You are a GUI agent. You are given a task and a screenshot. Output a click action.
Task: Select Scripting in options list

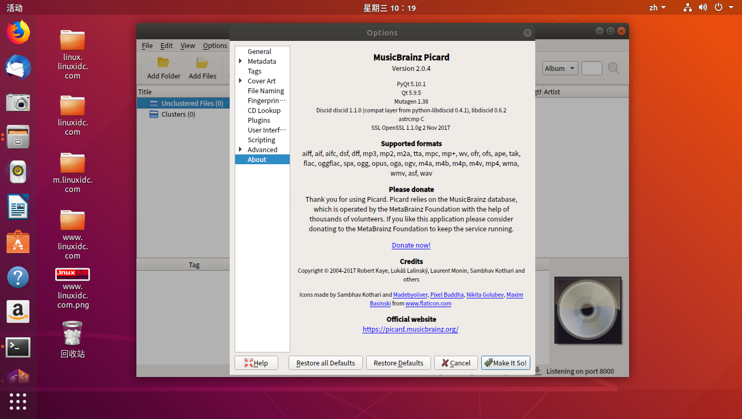[262, 140]
